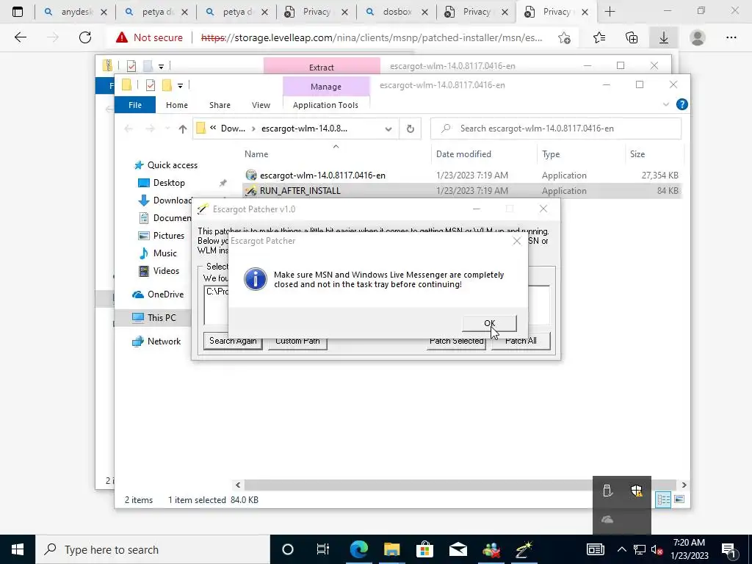Viewport: 752px width, 564px height.
Task: Click the Properties quick access toolbar icon
Action: [x=150, y=85]
